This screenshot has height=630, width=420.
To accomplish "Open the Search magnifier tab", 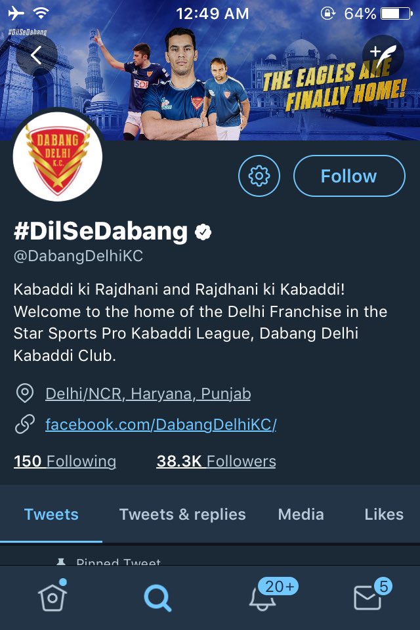I will click(157, 598).
